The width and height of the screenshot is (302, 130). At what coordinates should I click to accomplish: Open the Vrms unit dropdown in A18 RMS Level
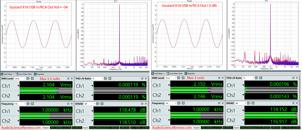tap(171, 78)
